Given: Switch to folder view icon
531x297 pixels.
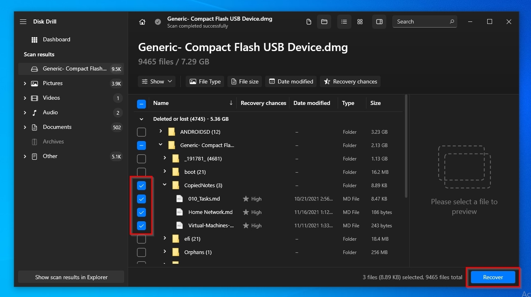Looking at the screenshot, I should [324, 22].
